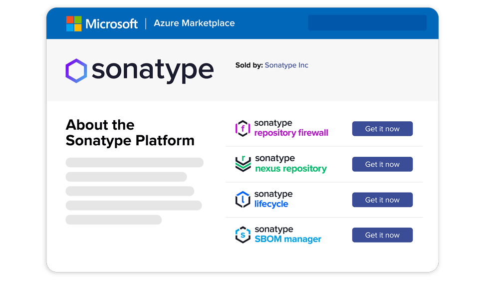Click the Sonatype hexagon logo icon
The width and height of the screenshot is (499, 281).
coord(76,71)
